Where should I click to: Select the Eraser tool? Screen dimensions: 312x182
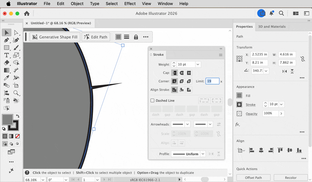pyautogui.click(x=6, y=63)
